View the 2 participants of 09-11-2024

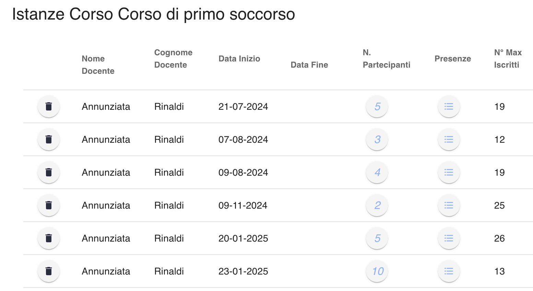tap(377, 205)
